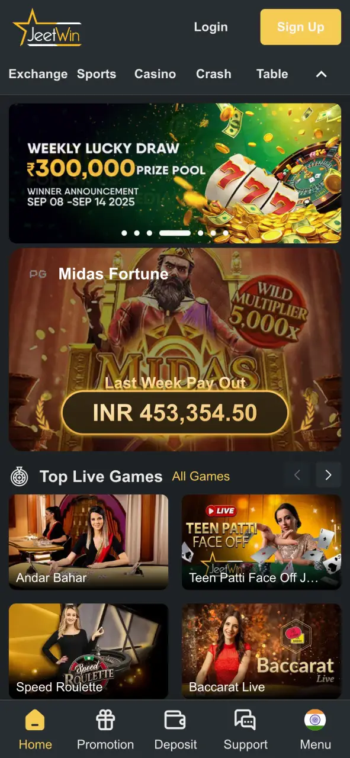The width and height of the screenshot is (350, 758).
Task: Show next live games with right arrow
Action: [328, 475]
